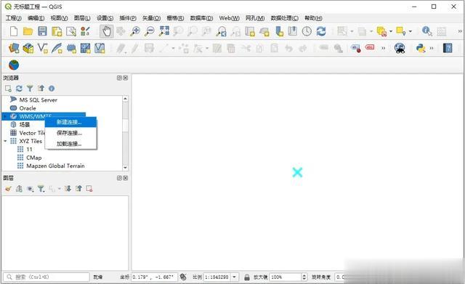
Task: Open the 栅格(R) menu
Action: pyautogui.click(x=175, y=18)
